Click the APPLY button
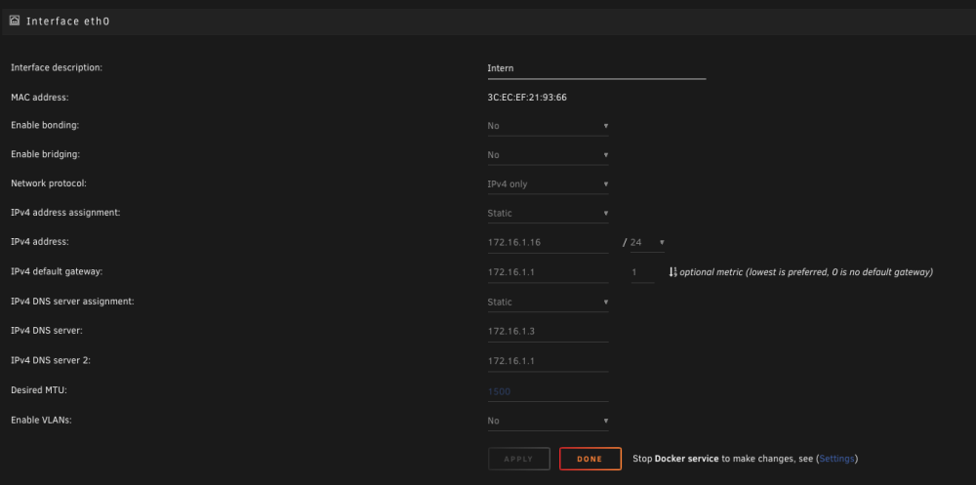Screen dimensions: 976x485 coord(519,459)
